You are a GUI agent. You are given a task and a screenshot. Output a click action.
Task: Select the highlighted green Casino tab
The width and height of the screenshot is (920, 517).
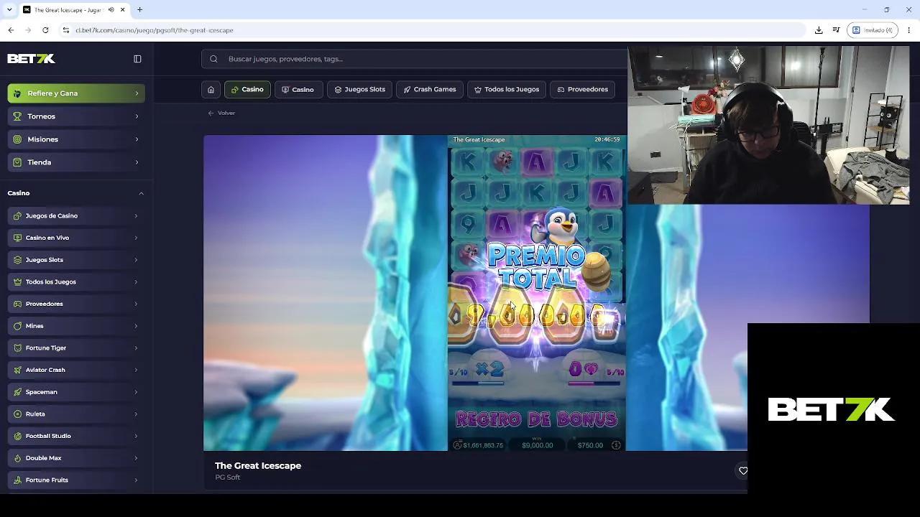click(x=247, y=90)
